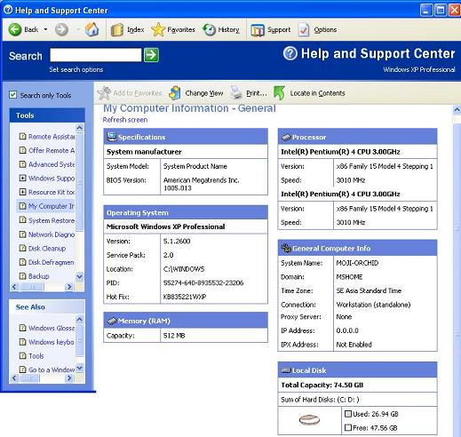Image resolution: width=461 pixels, height=437 pixels.
Task: Open Network Diagnostics tool entry
Action: pyautogui.click(x=52, y=234)
